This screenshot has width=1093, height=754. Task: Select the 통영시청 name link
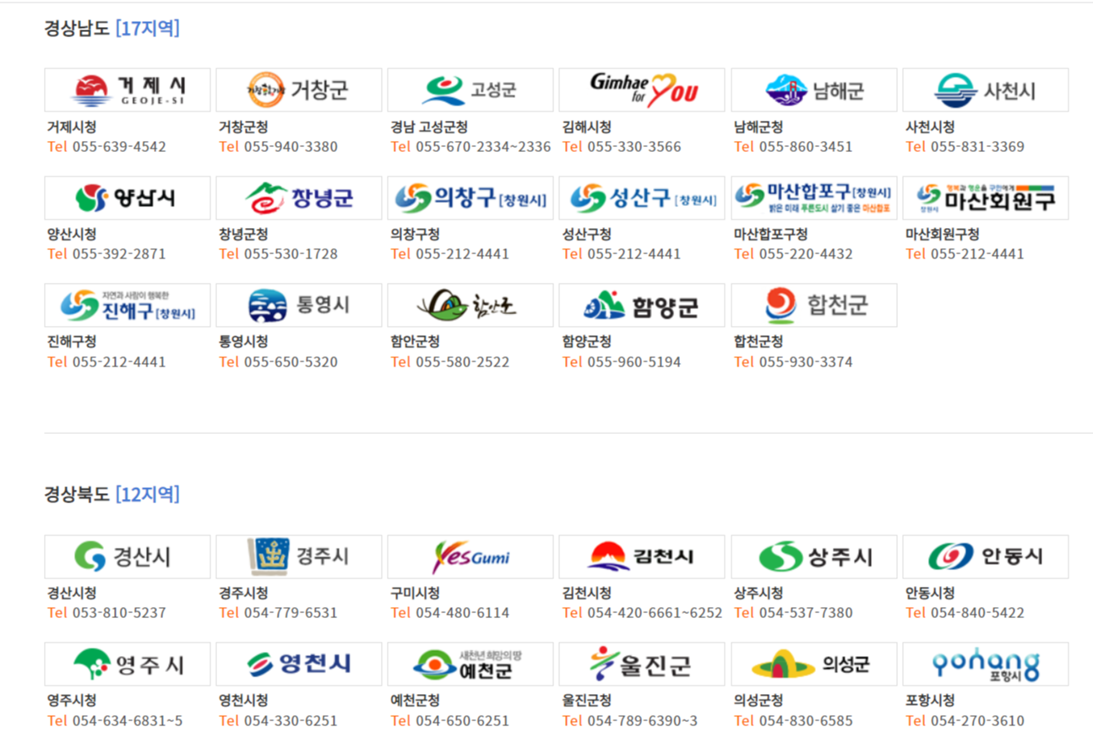tap(243, 341)
